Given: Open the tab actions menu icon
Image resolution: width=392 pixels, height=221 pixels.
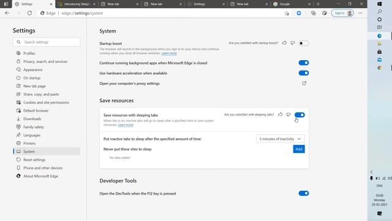Looking at the screenshot, I should pos(6,4).
